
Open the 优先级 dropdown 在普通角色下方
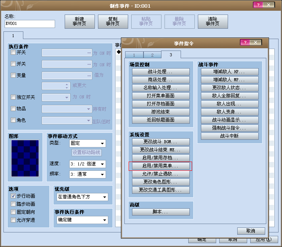click(82, 197)
